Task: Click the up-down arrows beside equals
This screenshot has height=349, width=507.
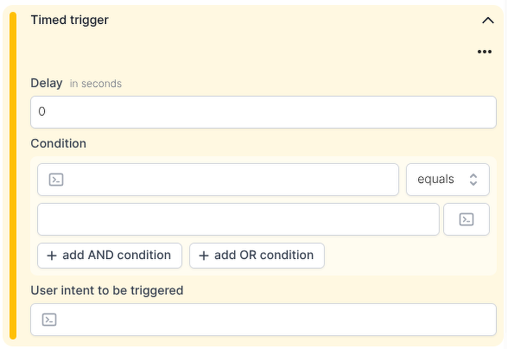Action: coord(474,179)
